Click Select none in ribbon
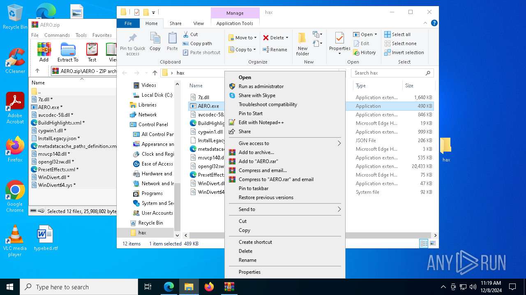The height and width of the screenshot is (295, 526). (x=401, y=43)
